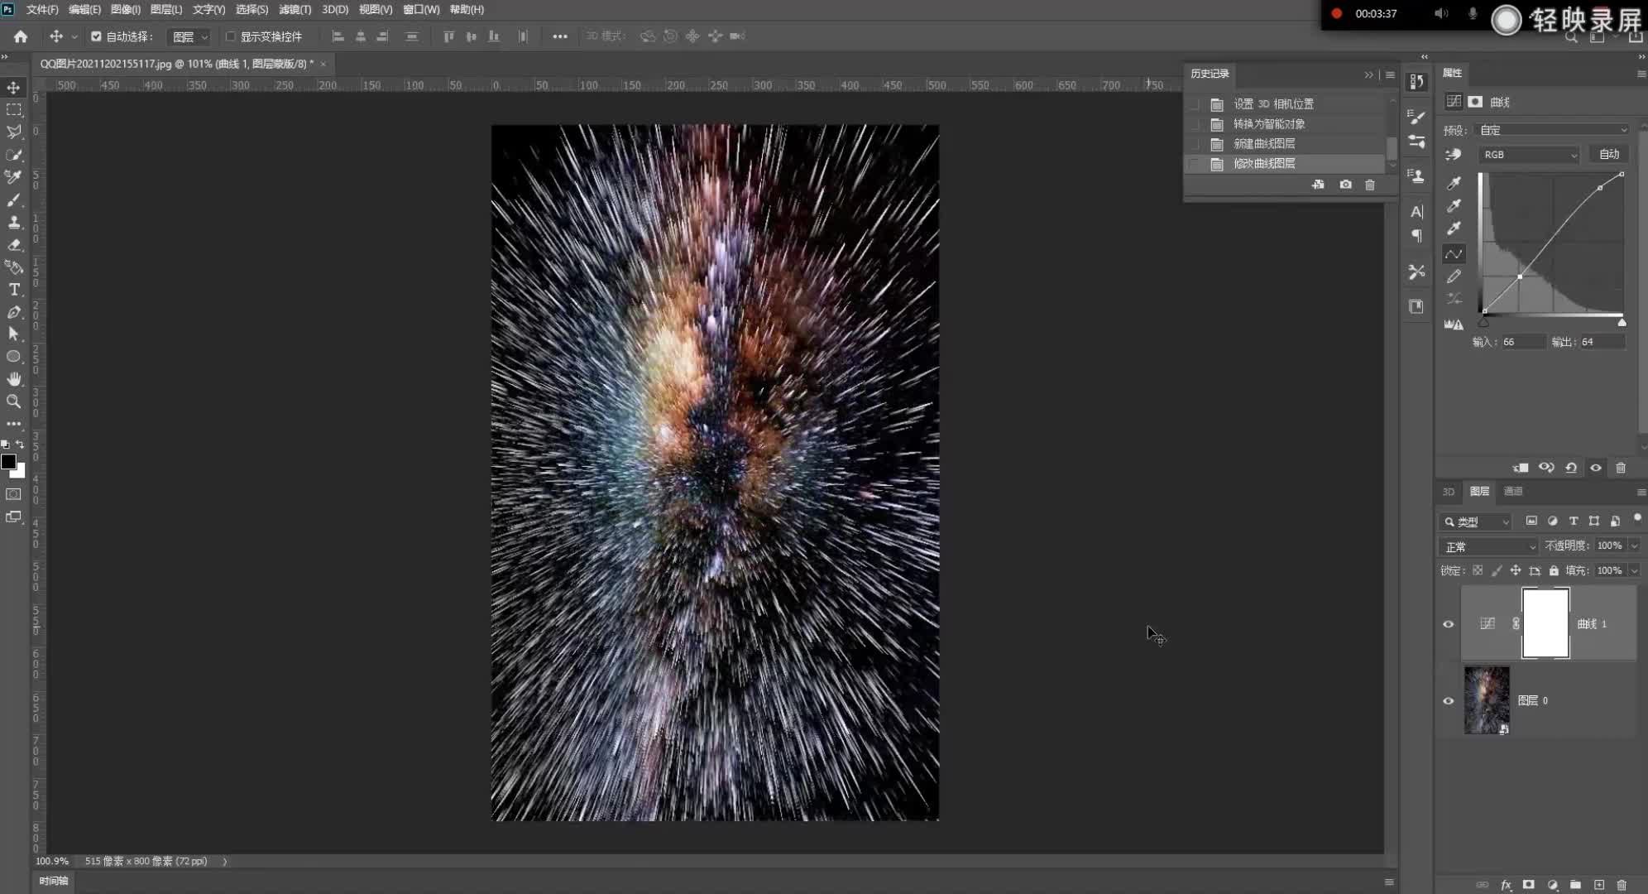1648x894 pixels.
Task: Click the 图层 0 layer thumbnail
Action: click(1488, 700)
